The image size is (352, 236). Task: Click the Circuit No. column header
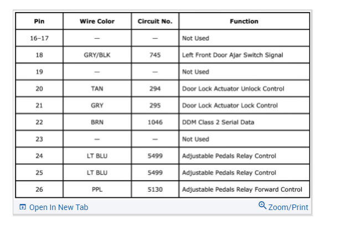pyautogui.click(x=155, y=22)
